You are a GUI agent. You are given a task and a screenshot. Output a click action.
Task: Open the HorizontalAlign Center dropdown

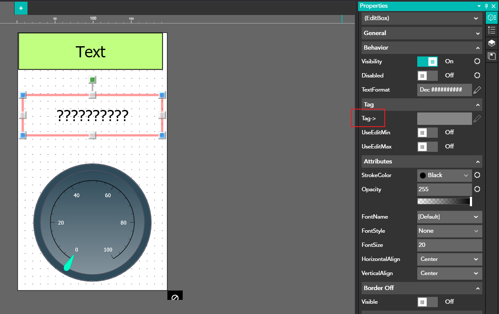coord(449,259)
